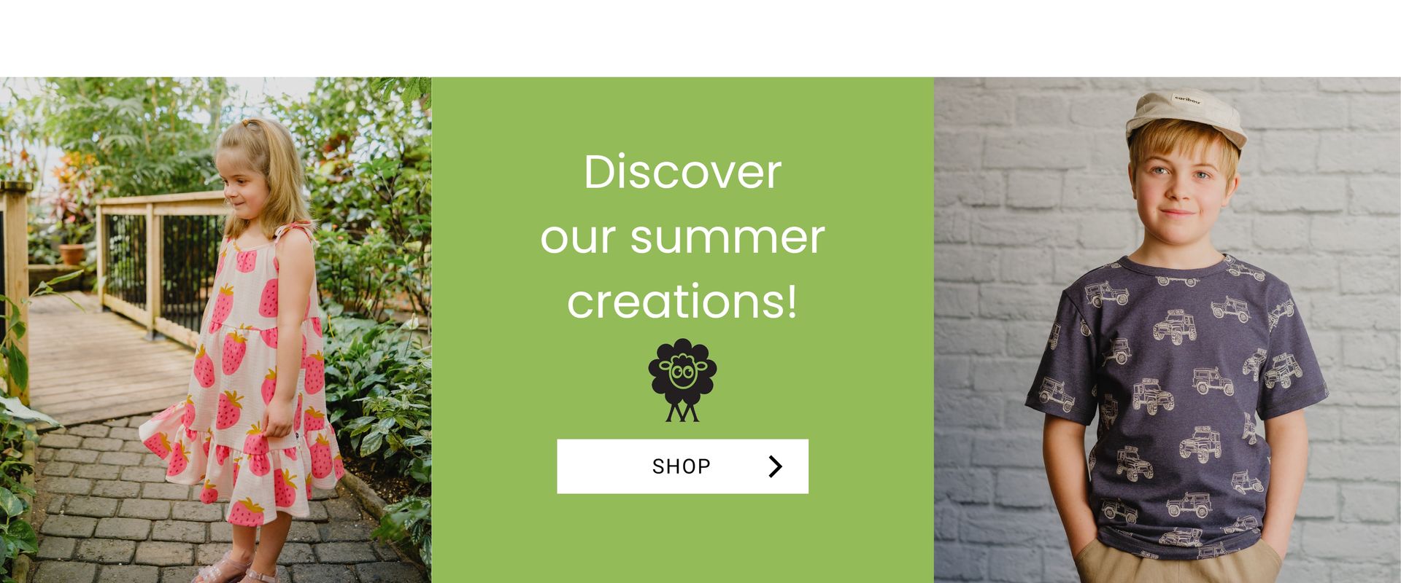
Task: Click the SHOP text label
Action: (x=682, y=466)
